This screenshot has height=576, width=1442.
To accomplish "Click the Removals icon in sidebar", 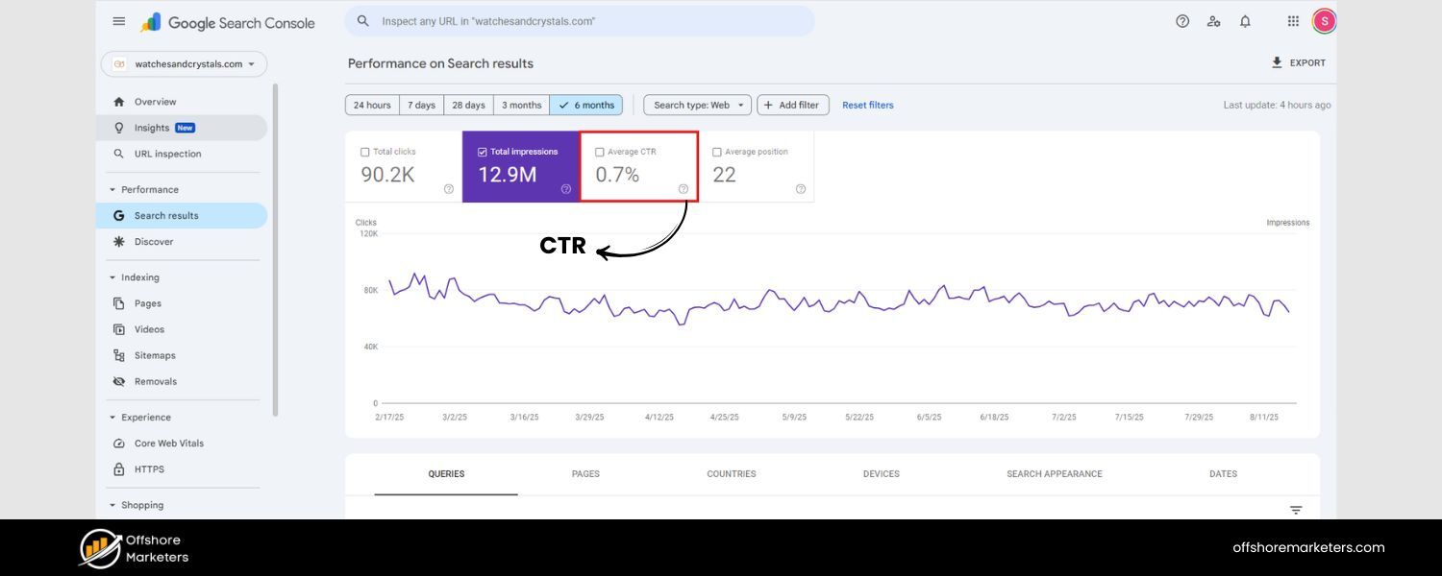I will [118, 380].
